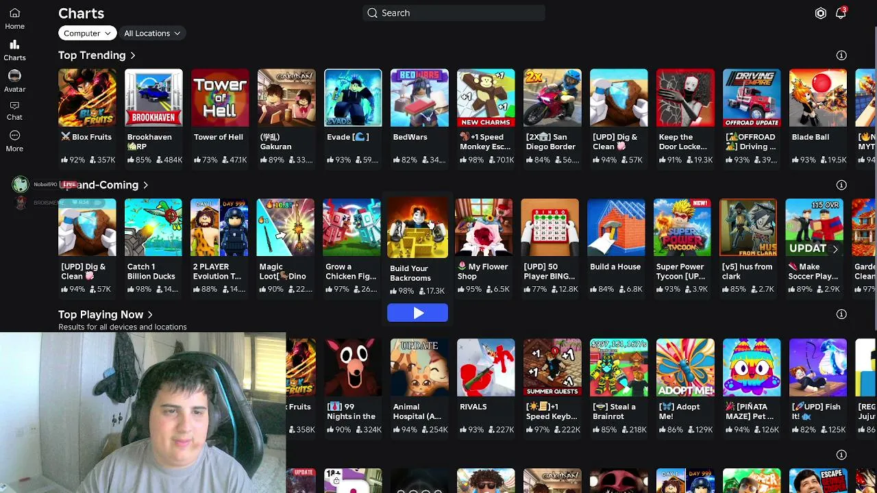Open the Dig & Clean thumbnail in Top Trending
The image size is (877, 493).
pos(619,98)
